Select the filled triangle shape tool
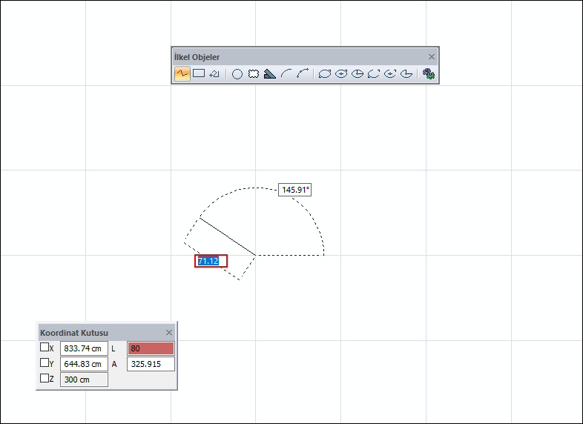Image resolution: width=583 pixels, height=424 pixels. [x=270, y=74]
